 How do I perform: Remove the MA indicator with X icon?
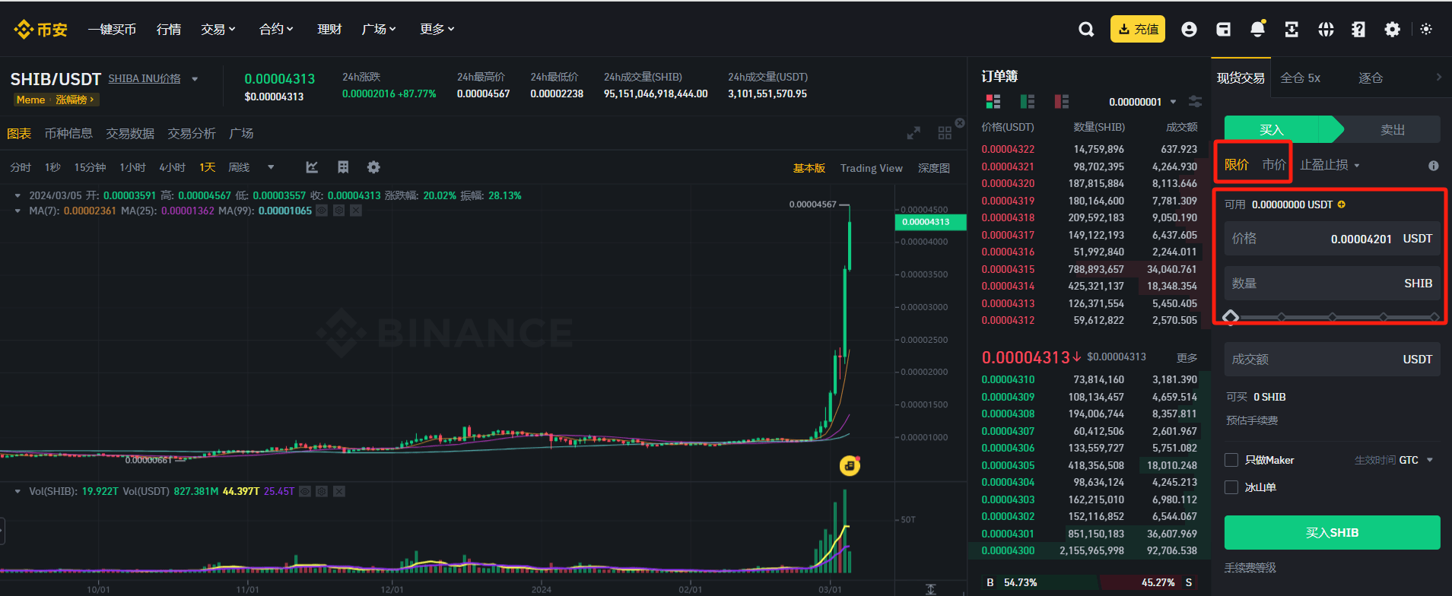pyautogui.click(x=356, y=211)
